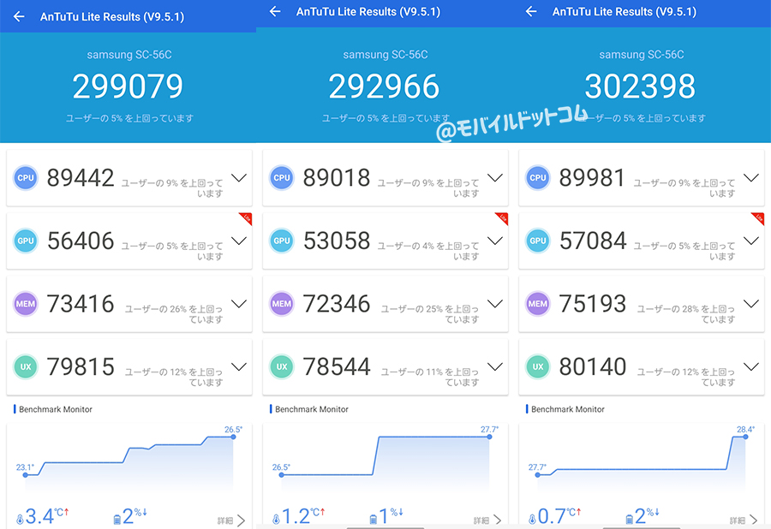The image size is (771, 529).
Task: Tap battery icon next to 2% in third panel
Action: point(630,520)
